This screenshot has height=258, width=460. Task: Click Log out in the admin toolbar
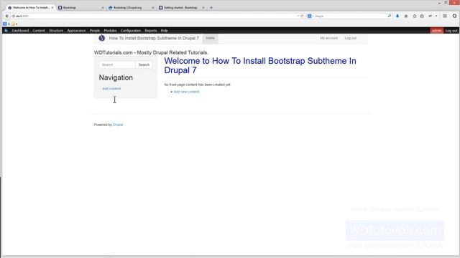click(451, 30)
